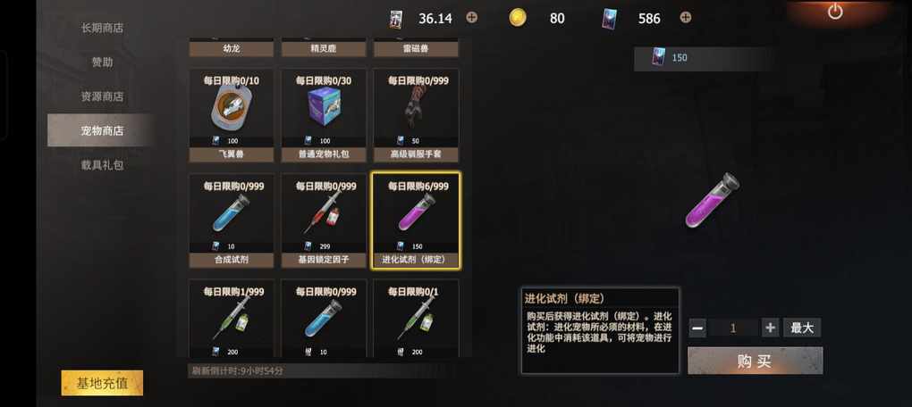Decrease purchase quantity with minus button

click(x=698, y=328)
